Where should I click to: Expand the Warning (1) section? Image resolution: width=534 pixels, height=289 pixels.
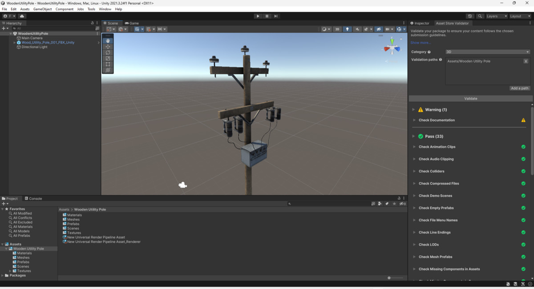(413, 109)
